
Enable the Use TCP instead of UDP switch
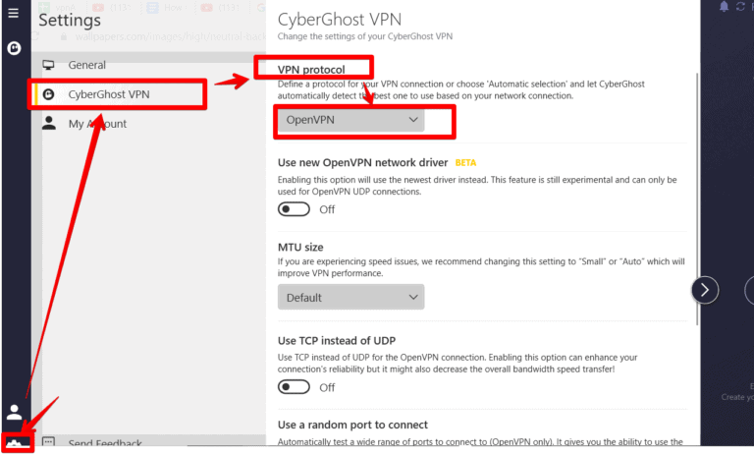coord(294,387)
